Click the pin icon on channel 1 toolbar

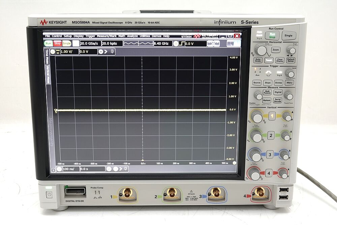pyautogui.click(x=112, y=52)
